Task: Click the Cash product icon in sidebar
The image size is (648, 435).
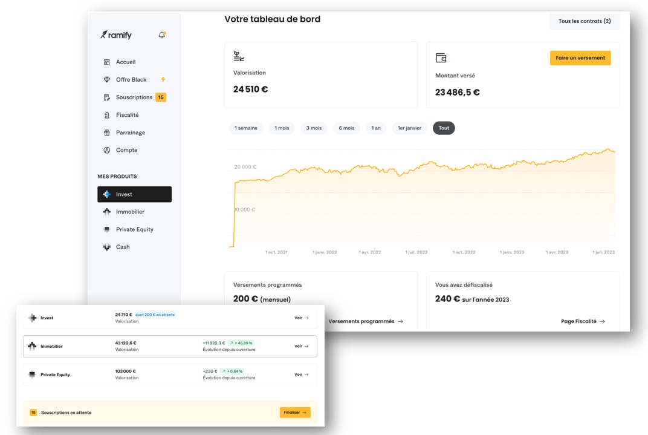Action: 106,247
